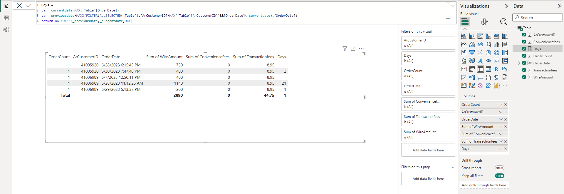Click the focus mode icon on visual
This screenshot has height=194, width=564.
pyautogui.click(x=353, y=49)
